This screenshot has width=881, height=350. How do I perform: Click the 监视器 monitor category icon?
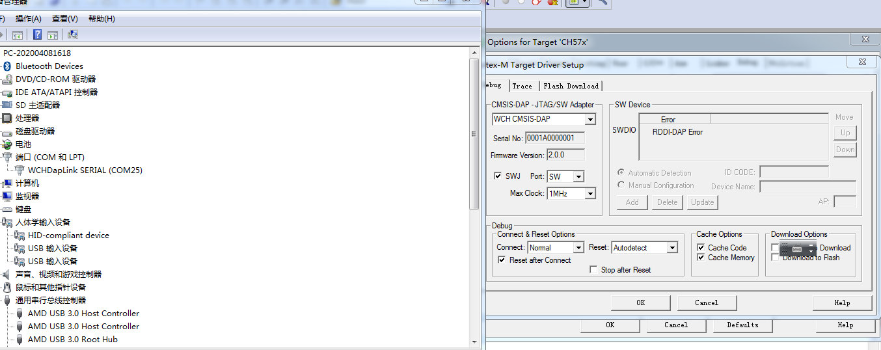tap(8, 196)
